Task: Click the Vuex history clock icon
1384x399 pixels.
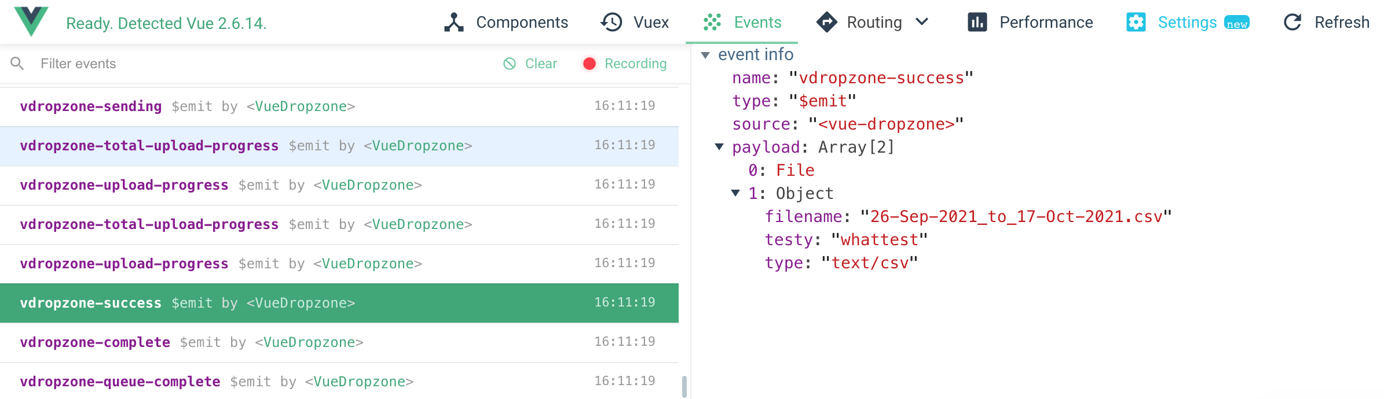Action: tap(612, 23)
